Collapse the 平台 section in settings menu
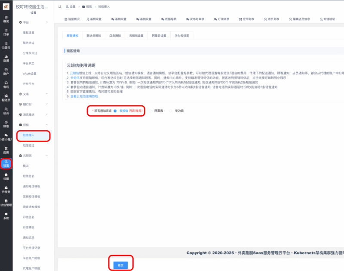Viewport: 344px width, 271px height. click(46, 22)
